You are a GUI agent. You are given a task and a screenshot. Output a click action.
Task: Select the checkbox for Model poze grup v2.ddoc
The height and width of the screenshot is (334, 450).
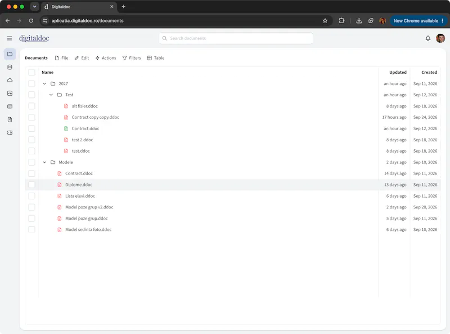[31, 207]
